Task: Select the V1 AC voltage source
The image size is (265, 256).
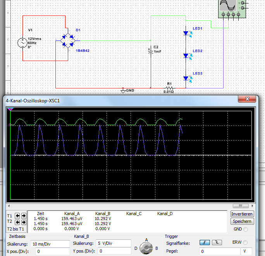Action: point(22,43)
